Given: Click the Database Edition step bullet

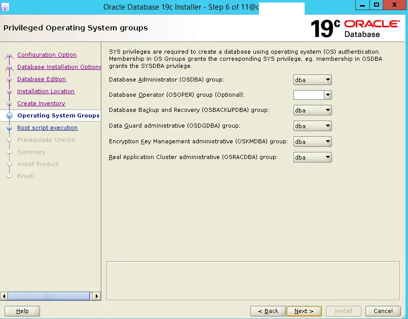Looking at the screenshot, I should click(9, 79).
